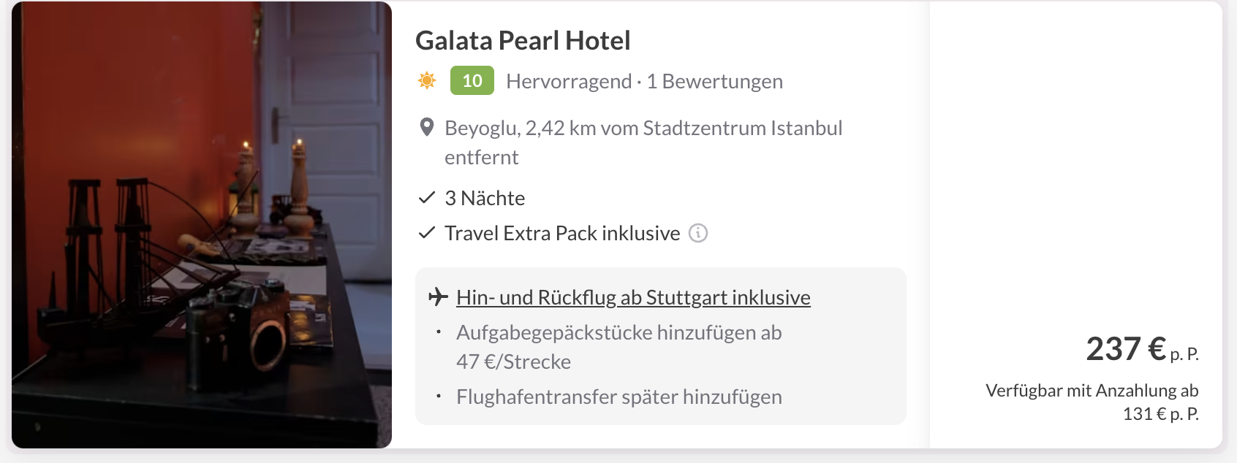
Task: Click the location pin icon
Action: coord(427,128)
